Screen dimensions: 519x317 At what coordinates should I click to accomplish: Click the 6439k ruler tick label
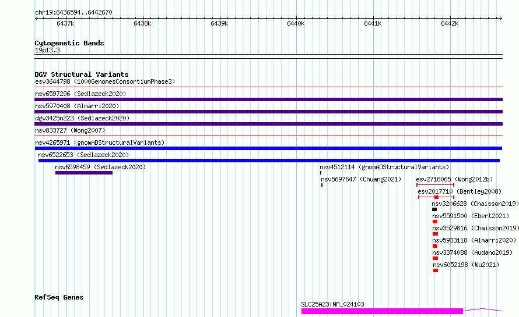[x=219, y=23]
